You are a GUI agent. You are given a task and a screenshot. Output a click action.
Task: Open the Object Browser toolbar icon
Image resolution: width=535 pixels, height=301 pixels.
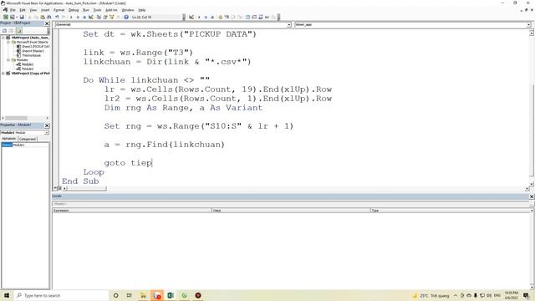point(112,17)
